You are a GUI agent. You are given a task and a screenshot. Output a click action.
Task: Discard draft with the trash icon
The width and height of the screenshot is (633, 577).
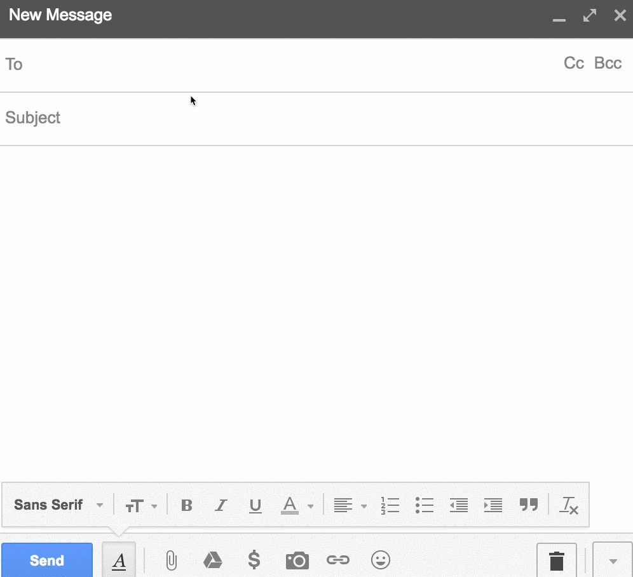pyautogui.click(x=556, y=560)
